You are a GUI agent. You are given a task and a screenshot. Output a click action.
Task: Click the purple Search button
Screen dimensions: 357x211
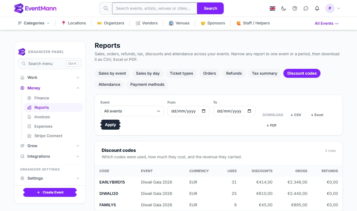[210, 8]
